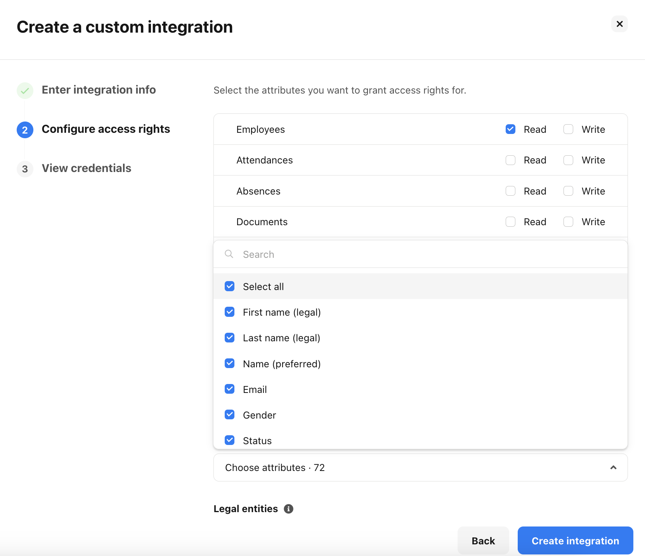
Task: Click Create integration button
Action: (575, 540)
